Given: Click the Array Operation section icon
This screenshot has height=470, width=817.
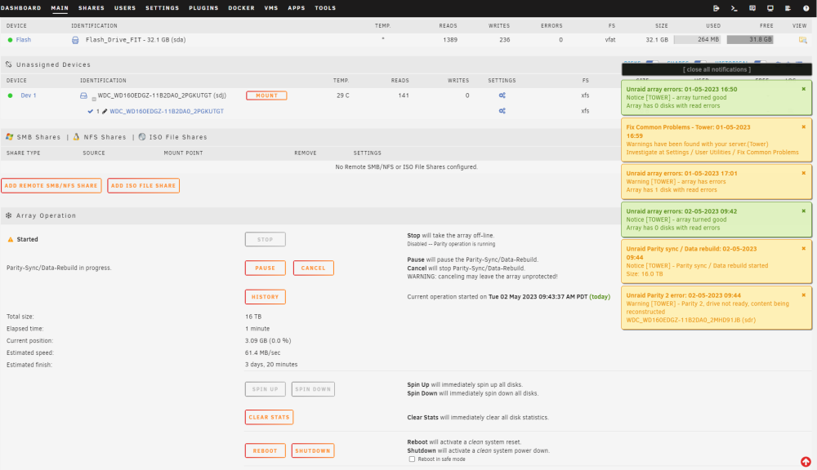Looking at the screenshot, I should point(9,215).
